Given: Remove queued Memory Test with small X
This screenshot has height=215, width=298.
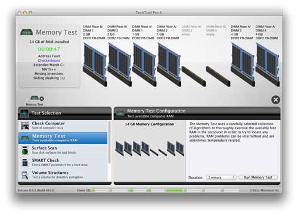Looking at the screenshot, I should tap(42, 99).
